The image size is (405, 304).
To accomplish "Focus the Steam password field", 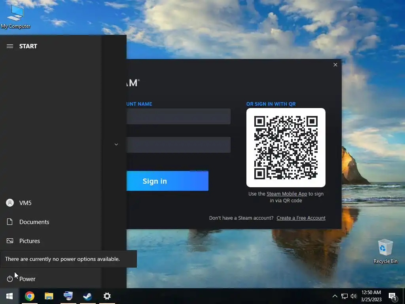I will [x=178, y=145].
